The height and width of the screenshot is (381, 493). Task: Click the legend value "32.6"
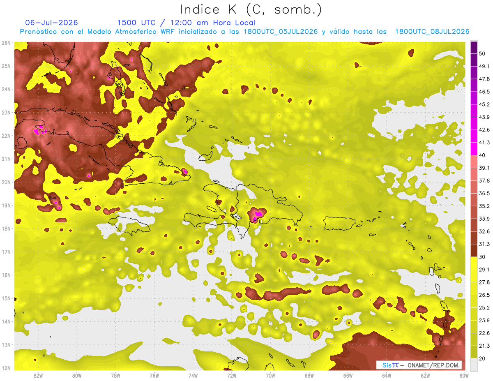pyautogui.click(x=484, y=231)
